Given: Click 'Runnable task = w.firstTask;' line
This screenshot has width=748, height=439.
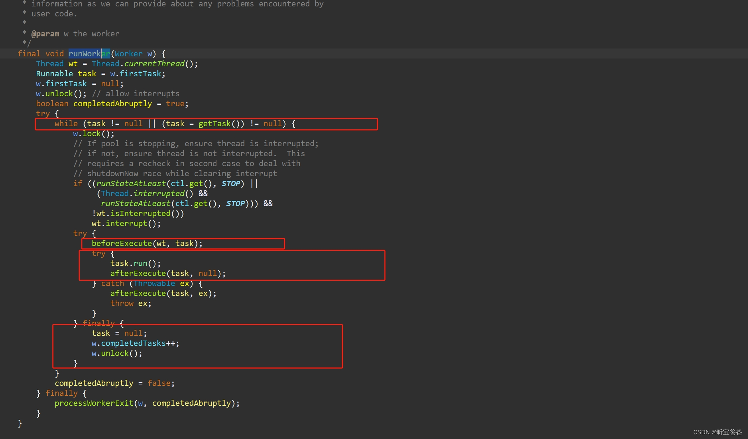Looking at the screenshot, I should click(x=101, y=73).
